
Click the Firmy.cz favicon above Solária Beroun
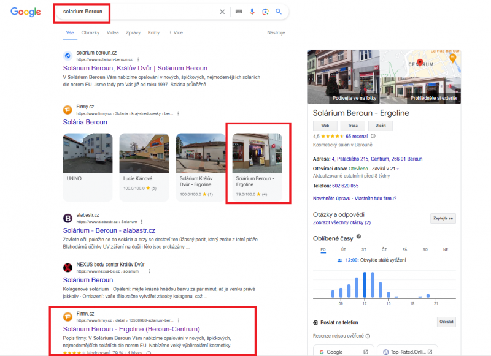pyautogui.click(x=68, y=110)
